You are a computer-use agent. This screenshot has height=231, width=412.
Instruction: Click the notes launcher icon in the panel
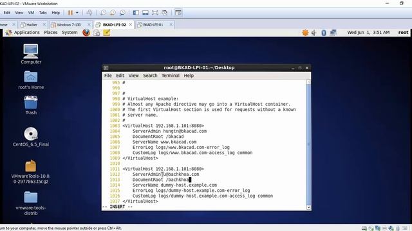106,33
